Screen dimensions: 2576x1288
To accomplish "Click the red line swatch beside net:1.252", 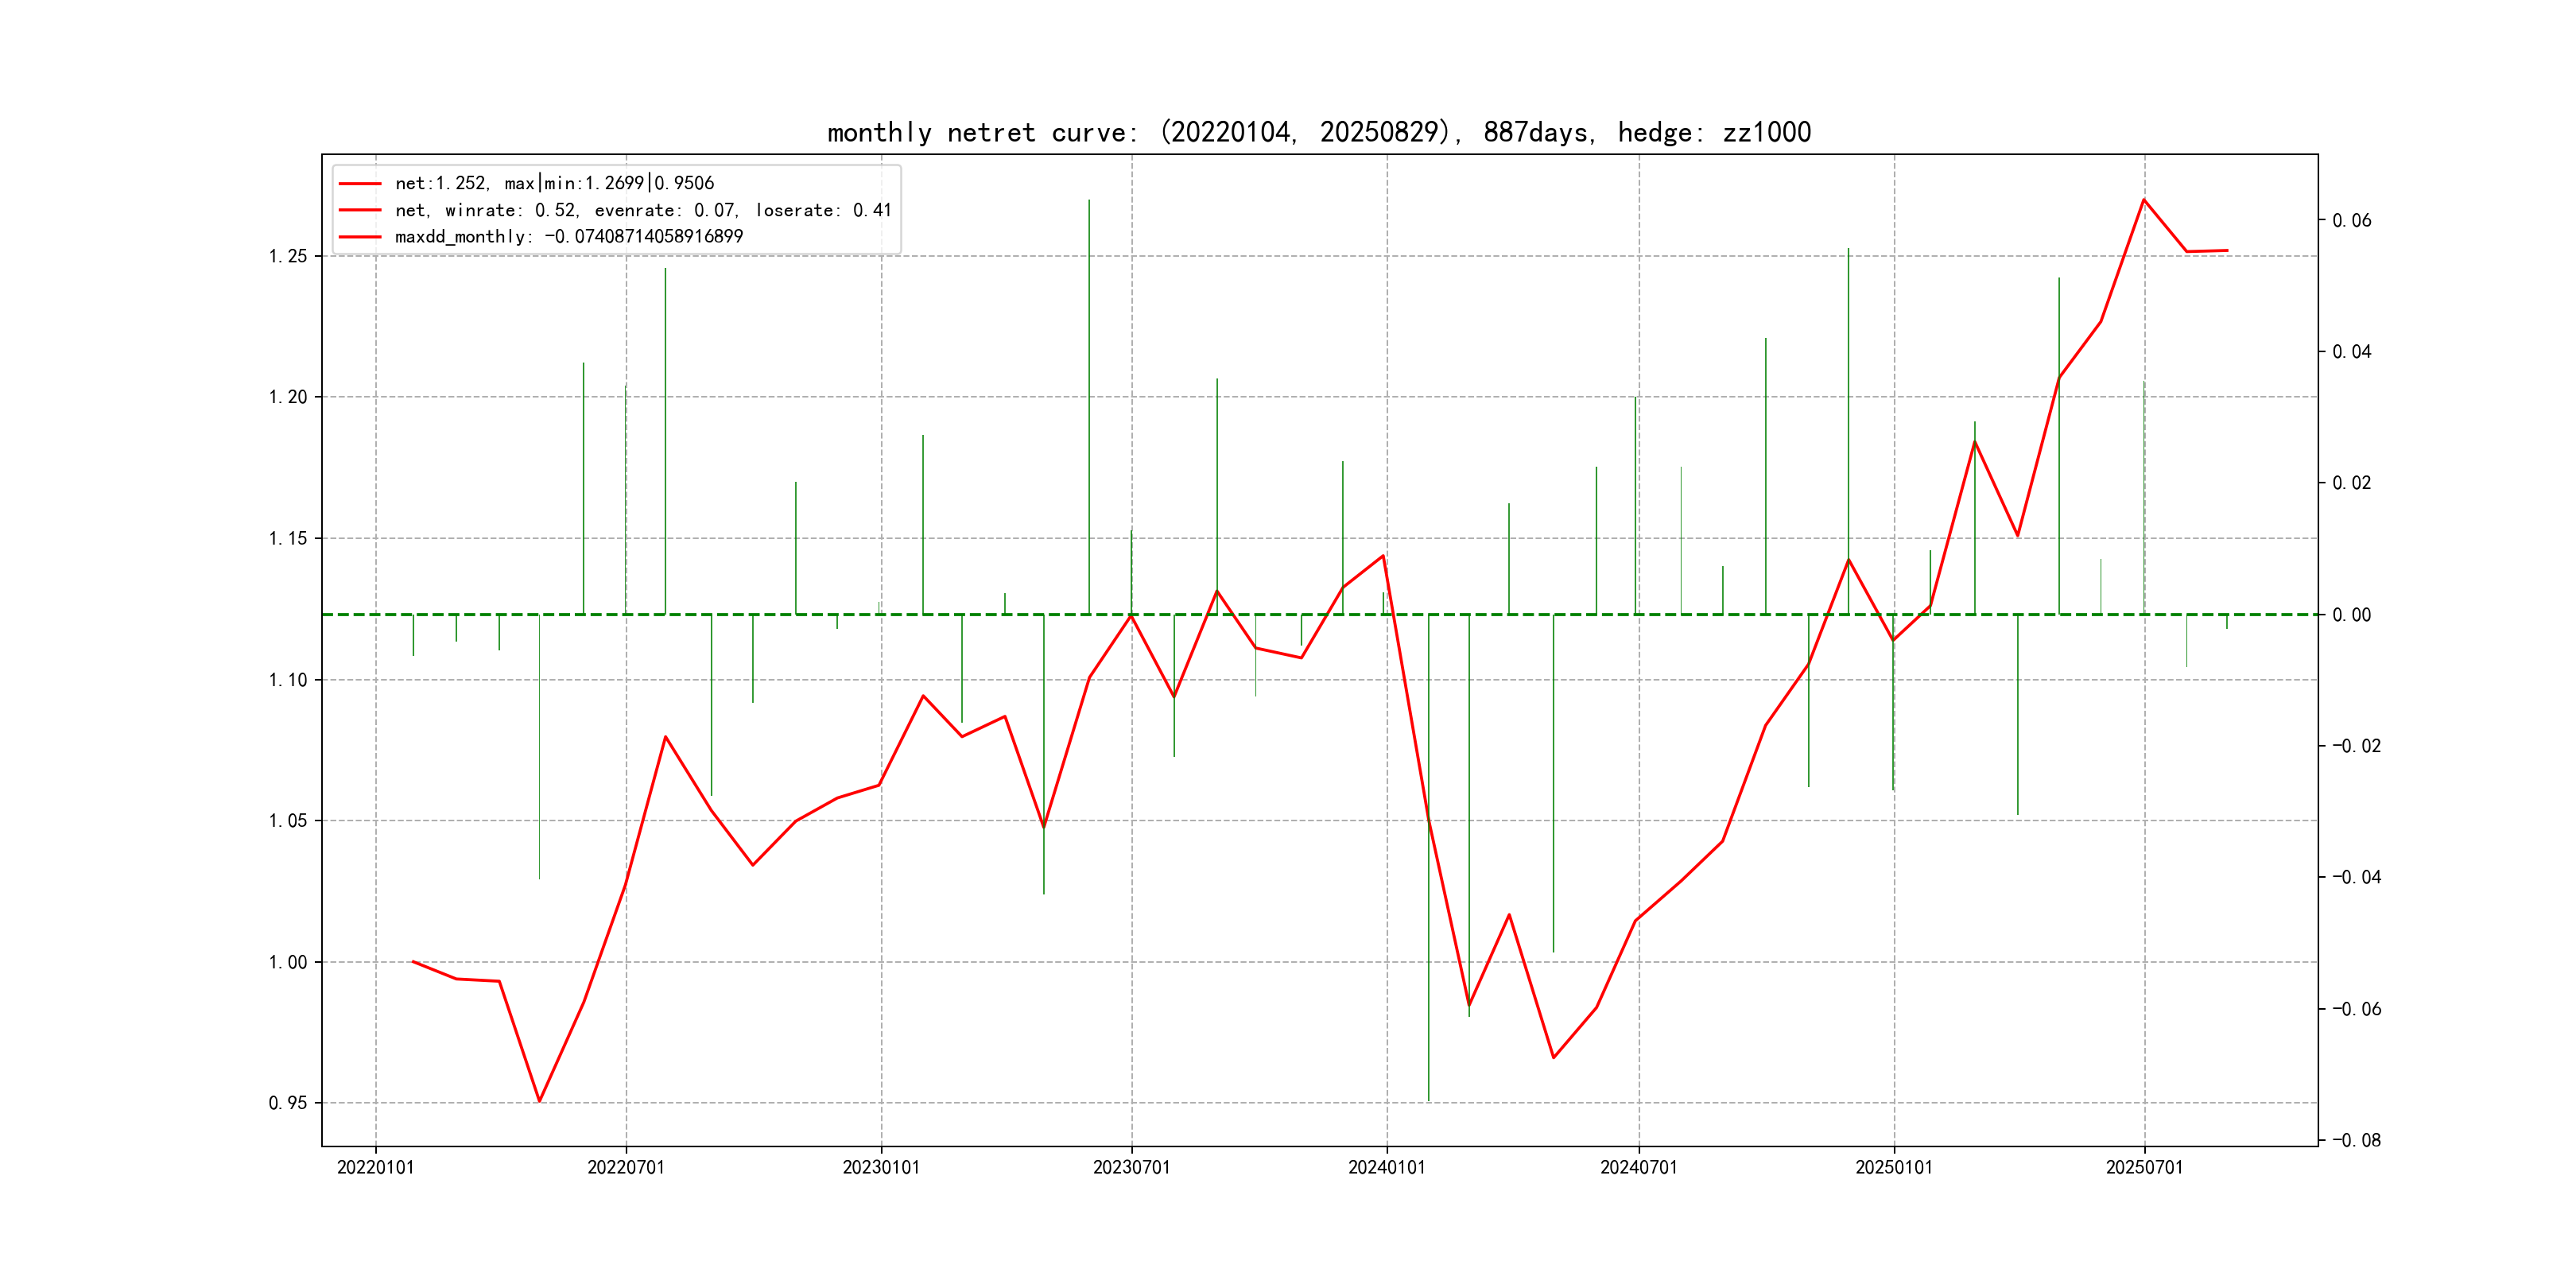I will coord(360,184).
